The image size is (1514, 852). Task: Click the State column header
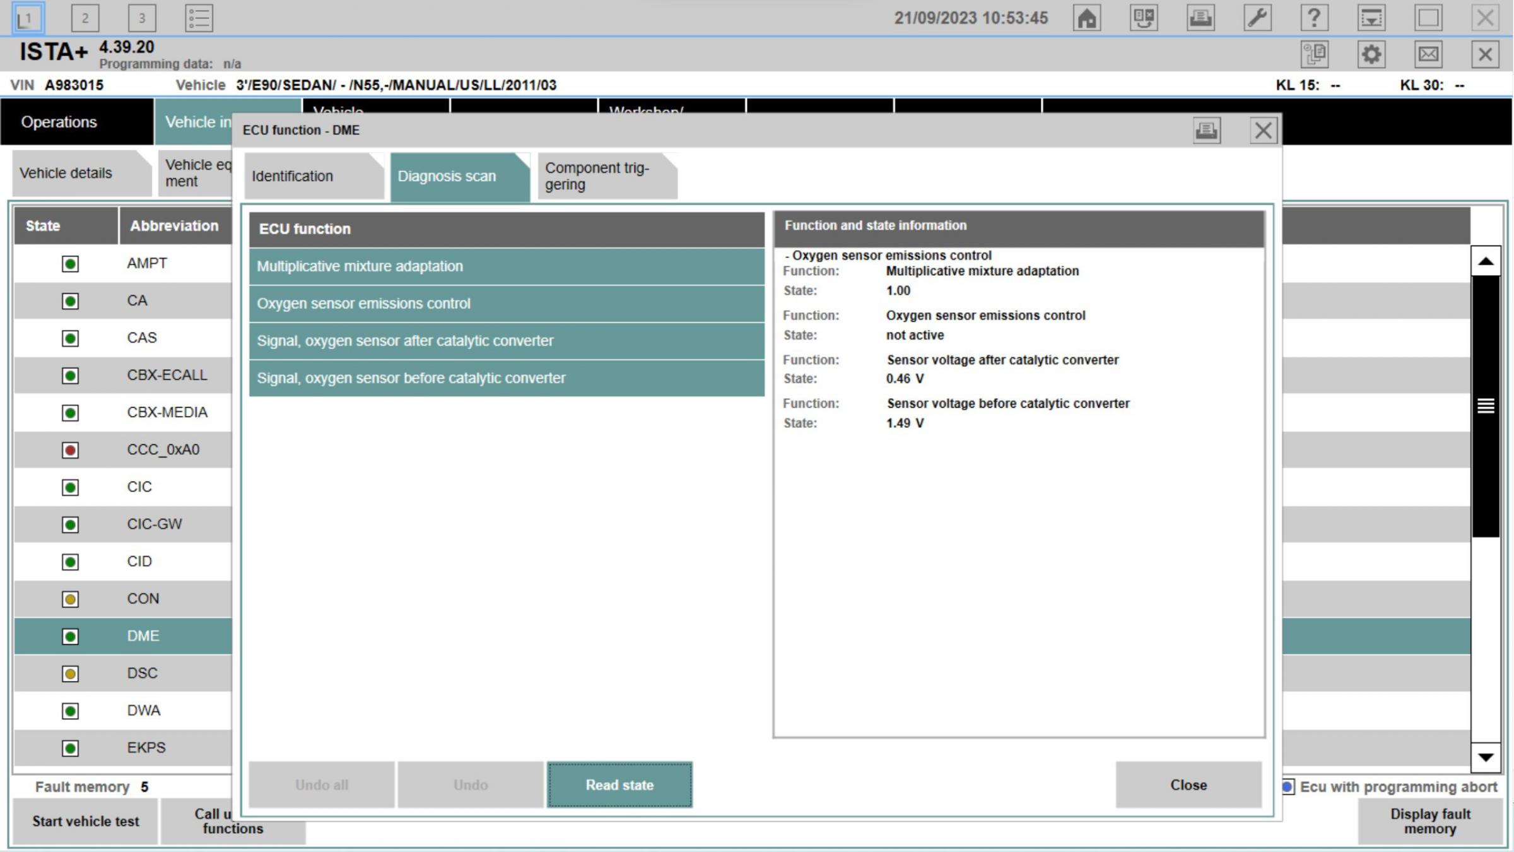pyautogui.click(x=66, y=226)
